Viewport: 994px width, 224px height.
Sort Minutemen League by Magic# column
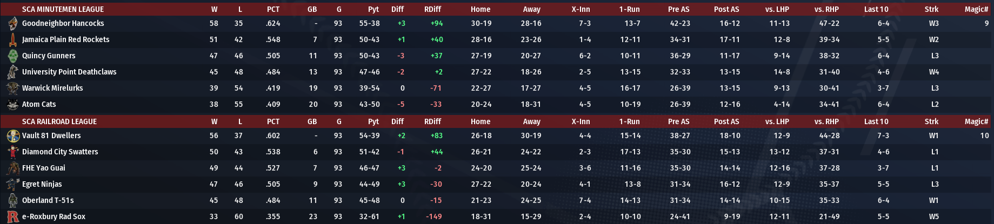(976, 9)
